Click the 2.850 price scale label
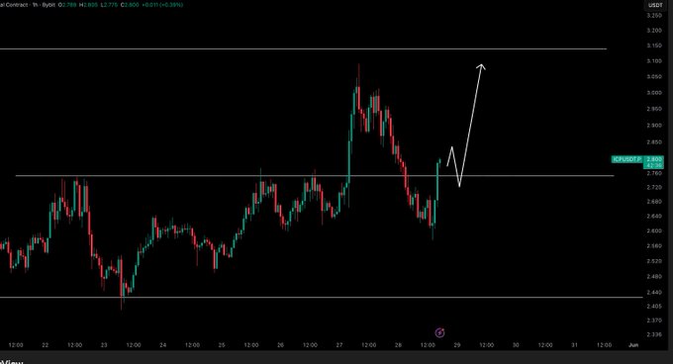Viewport: 673px width, 364px height. tap(653, 141)
